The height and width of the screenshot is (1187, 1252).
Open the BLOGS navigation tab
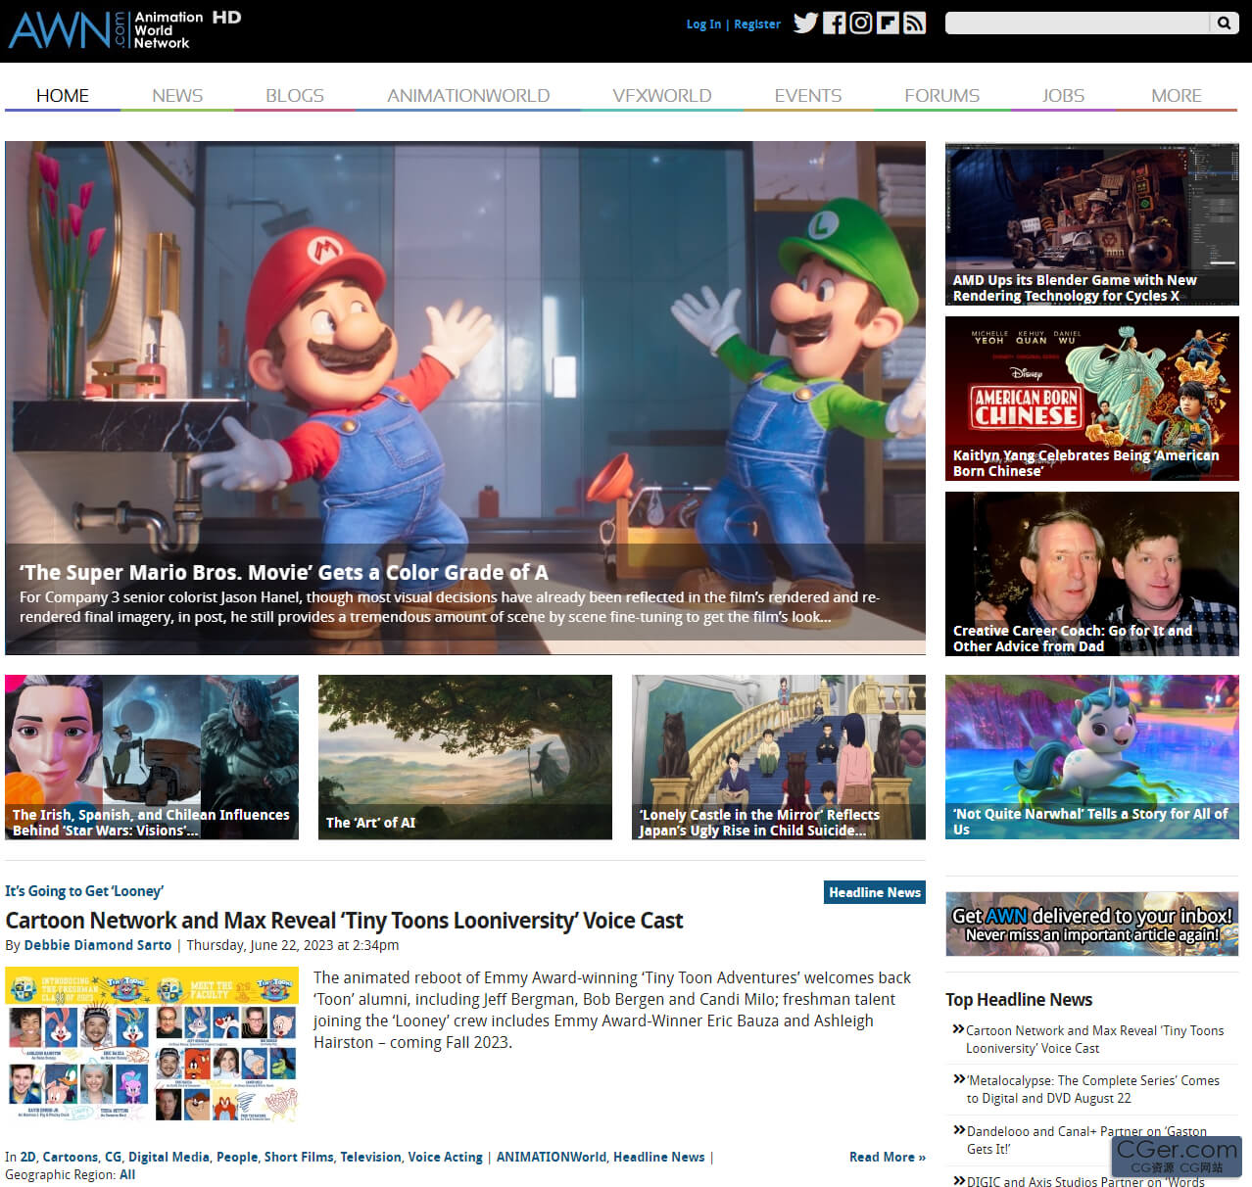[x=295, y=95]
